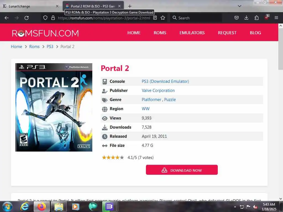
Task: Open the Valve Corporation publisher link
Action: coord(158,91)
